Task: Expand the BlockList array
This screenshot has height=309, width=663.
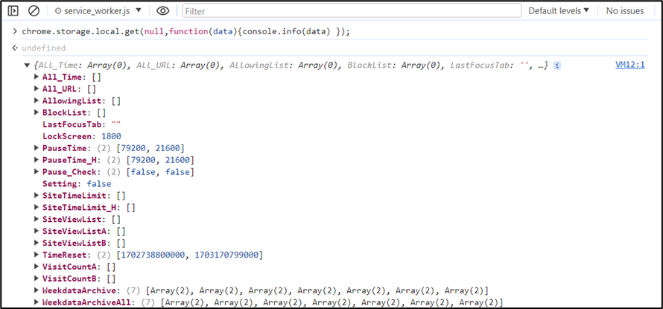Action: 37,112
